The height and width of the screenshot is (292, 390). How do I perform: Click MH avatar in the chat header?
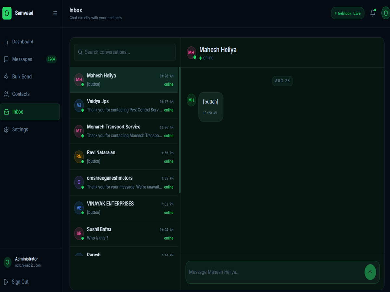[x=191, y=53]
